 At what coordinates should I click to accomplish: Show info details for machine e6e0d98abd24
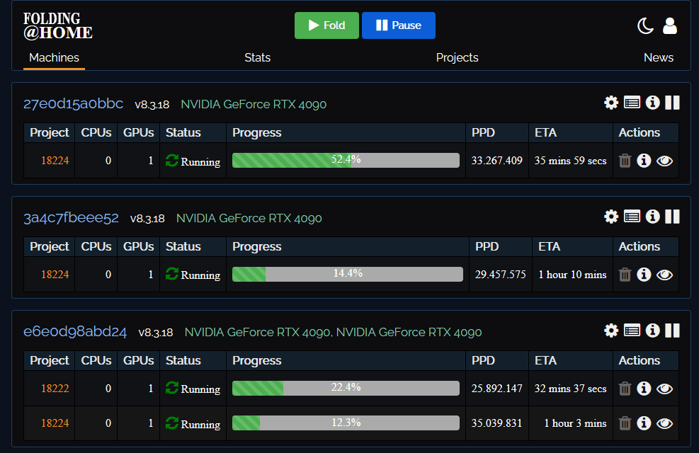(653, 331)
